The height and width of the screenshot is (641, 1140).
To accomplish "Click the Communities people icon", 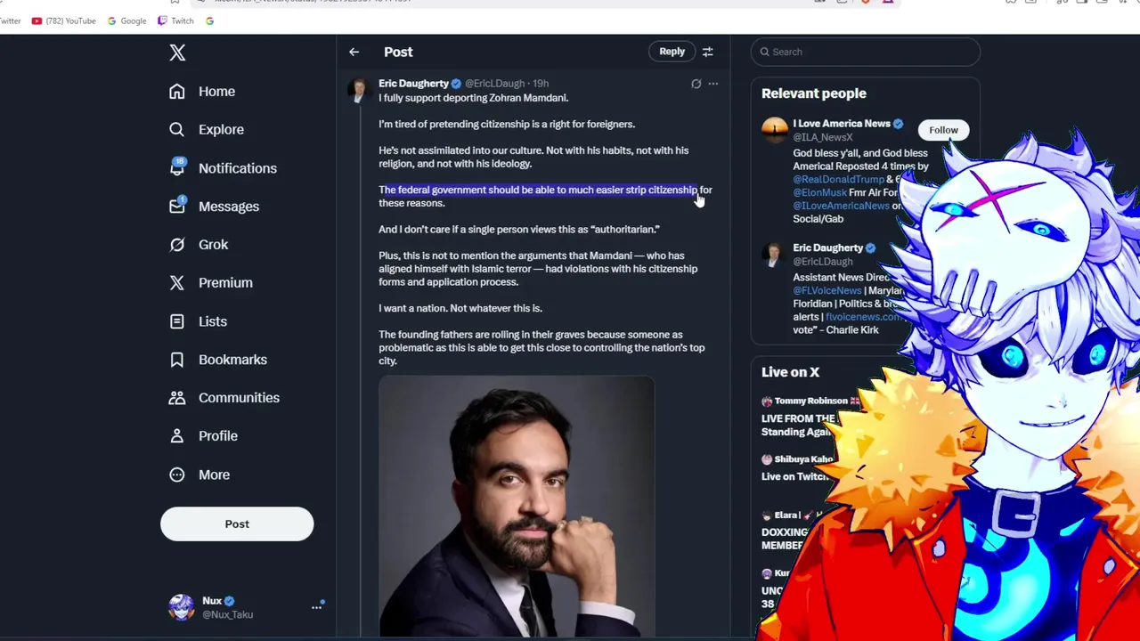I will [x=177, y=398].
